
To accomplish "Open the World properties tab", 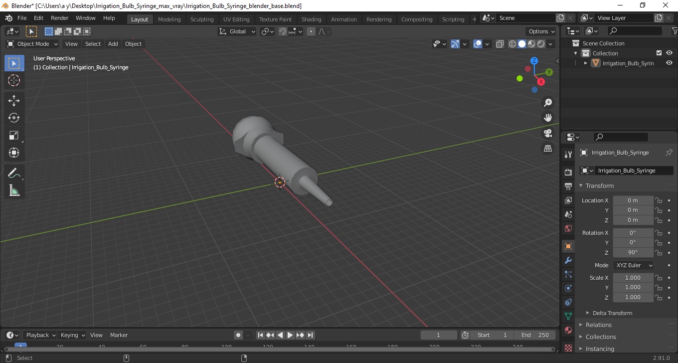I will pyautogui.click(x=568, y=228).
